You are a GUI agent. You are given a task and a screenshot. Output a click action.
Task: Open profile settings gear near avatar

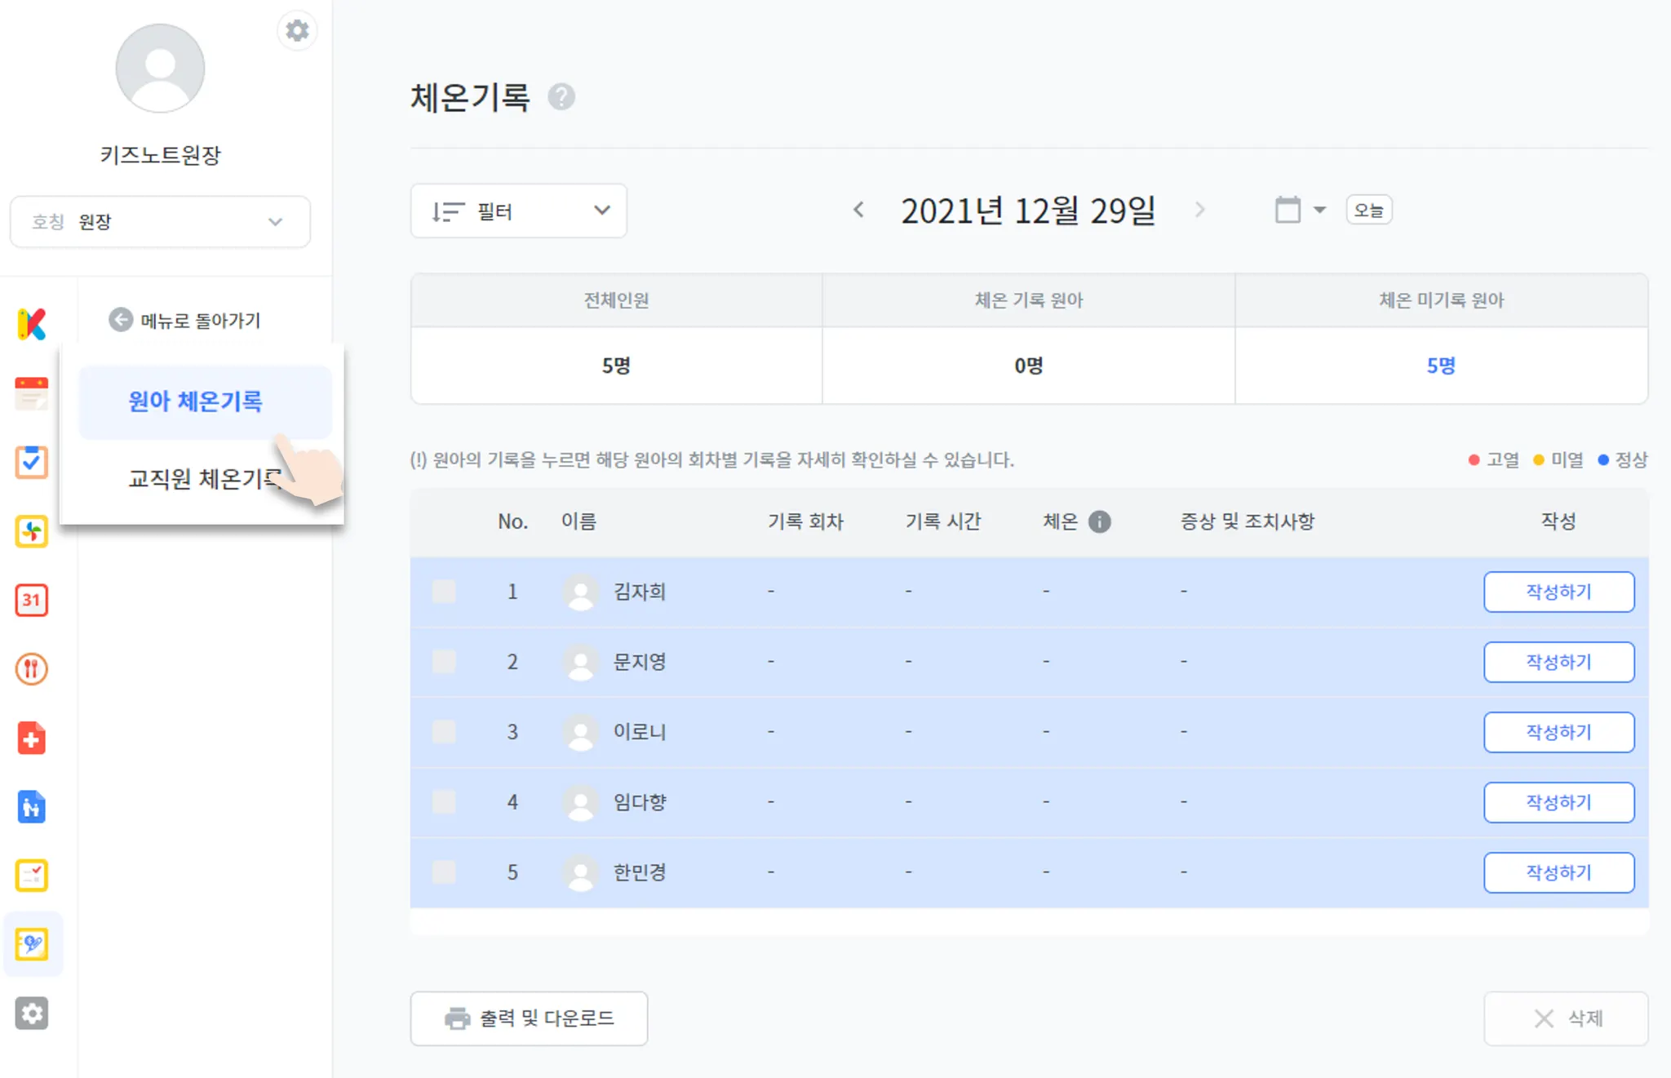point(297,31)
